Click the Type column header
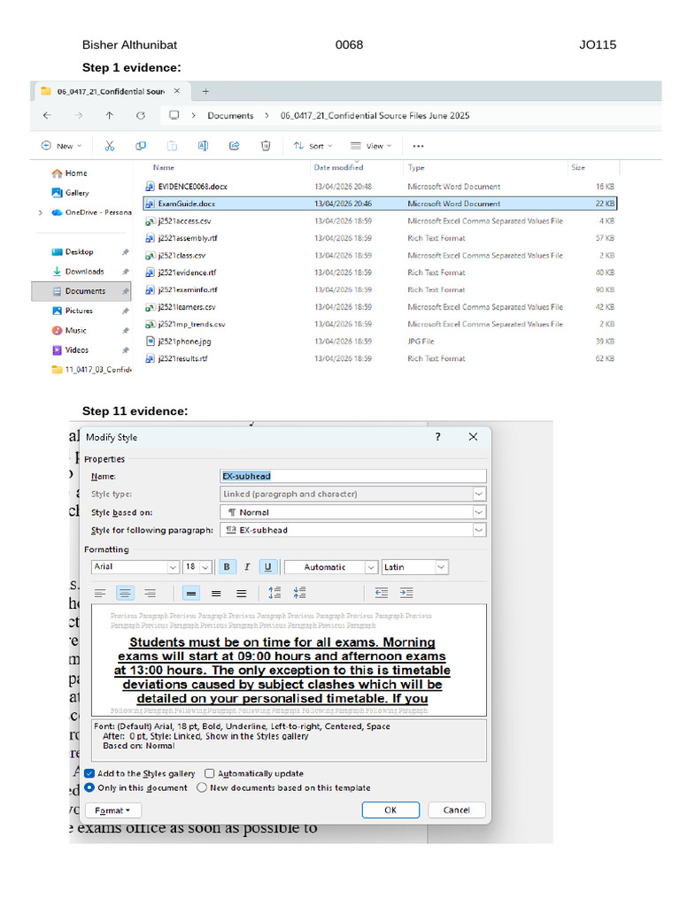Image resolution: width=680 pixels, height=906 pixels. (416, 167)
